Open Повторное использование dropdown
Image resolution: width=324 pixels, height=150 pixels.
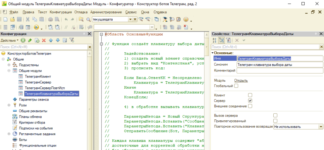point(321,127)
